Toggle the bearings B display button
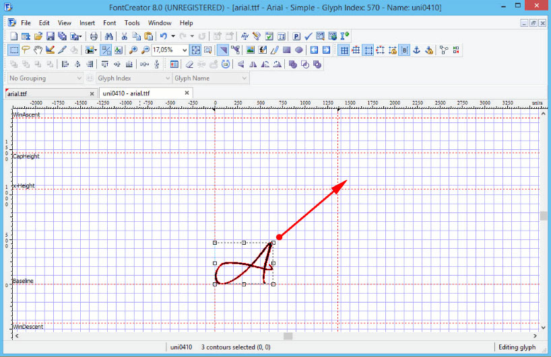The height and width of the screenshot is (357, 551). click(x=404, y=50)
